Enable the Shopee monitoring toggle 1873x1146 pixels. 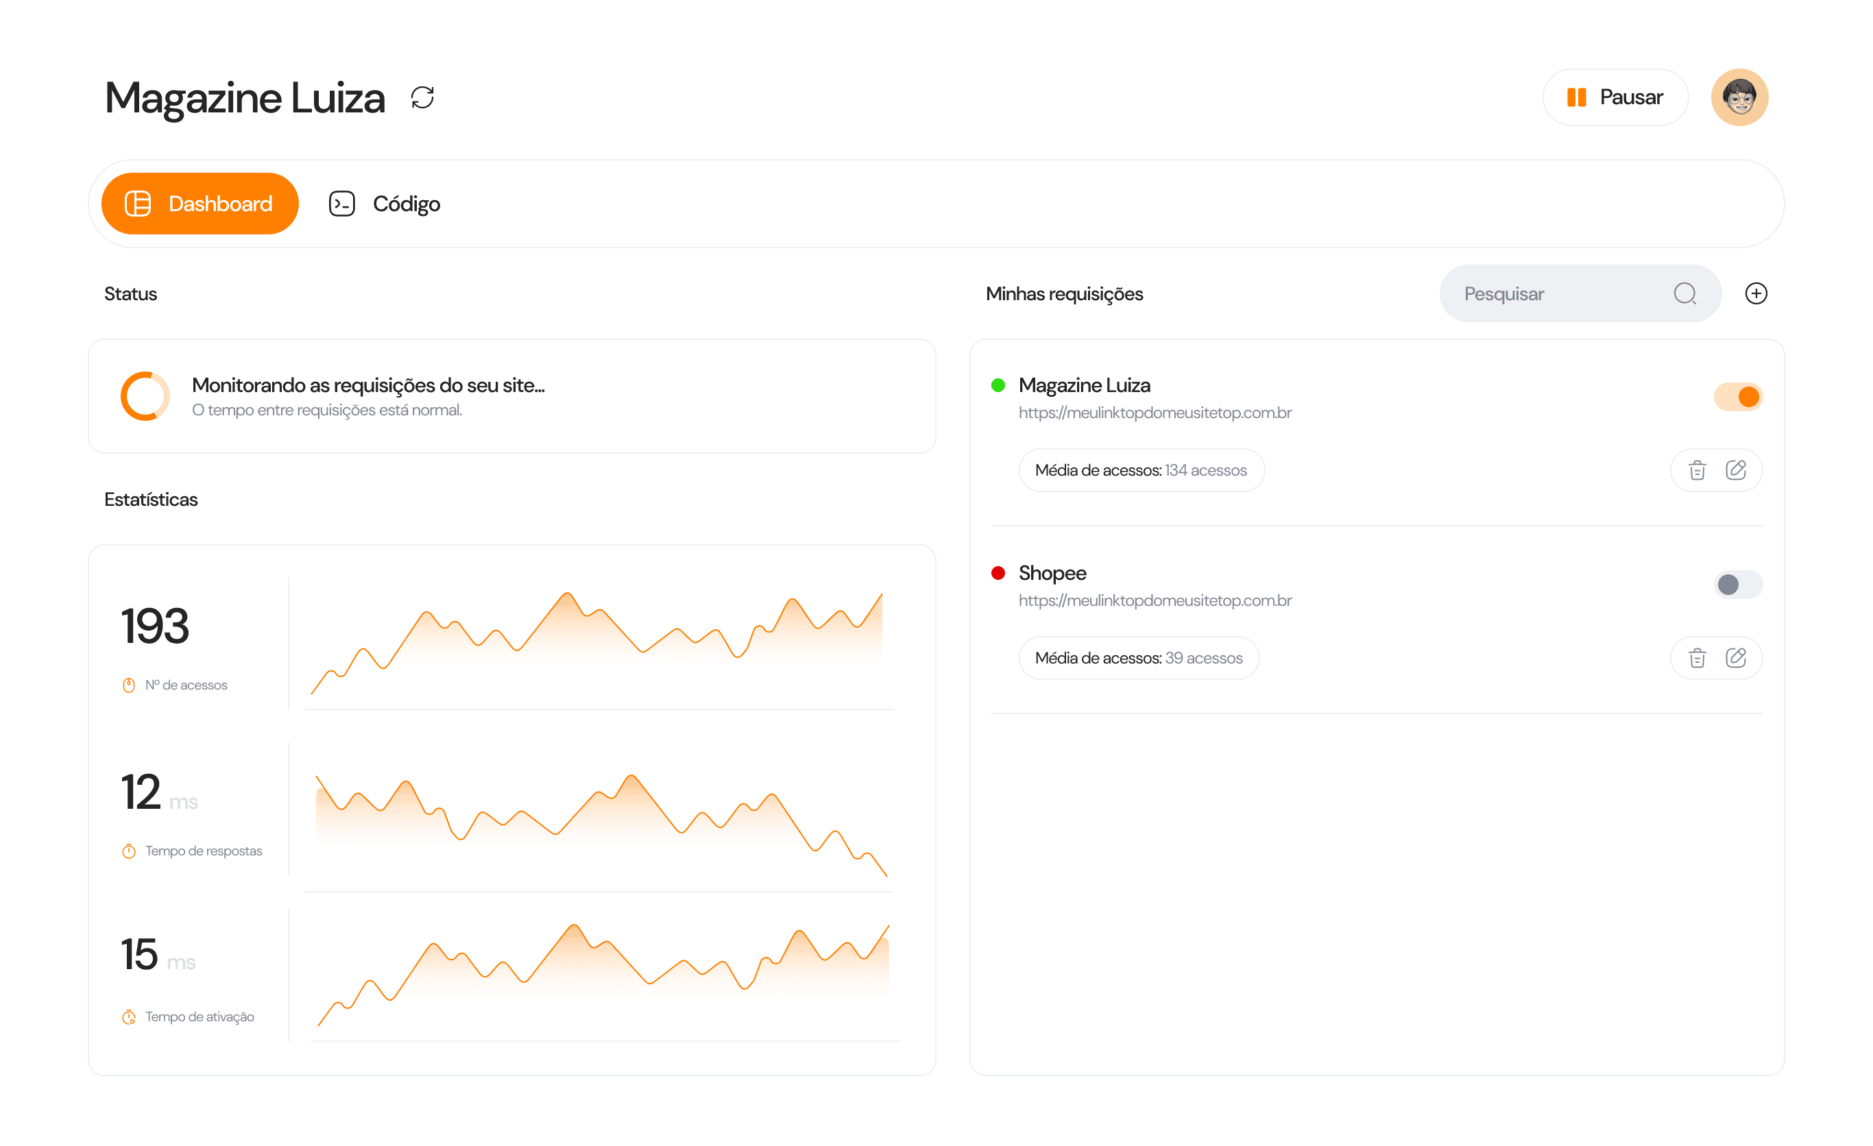click(1738, 585)
